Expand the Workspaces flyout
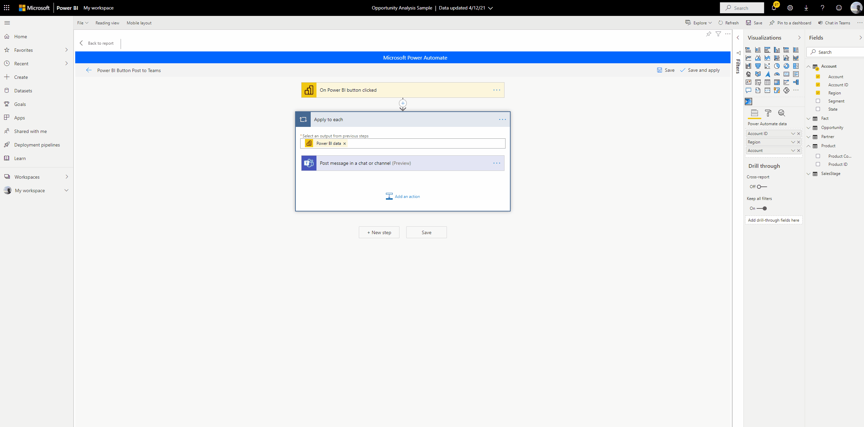Viewport: 864px width, 427px height. [x=66, y=177]
